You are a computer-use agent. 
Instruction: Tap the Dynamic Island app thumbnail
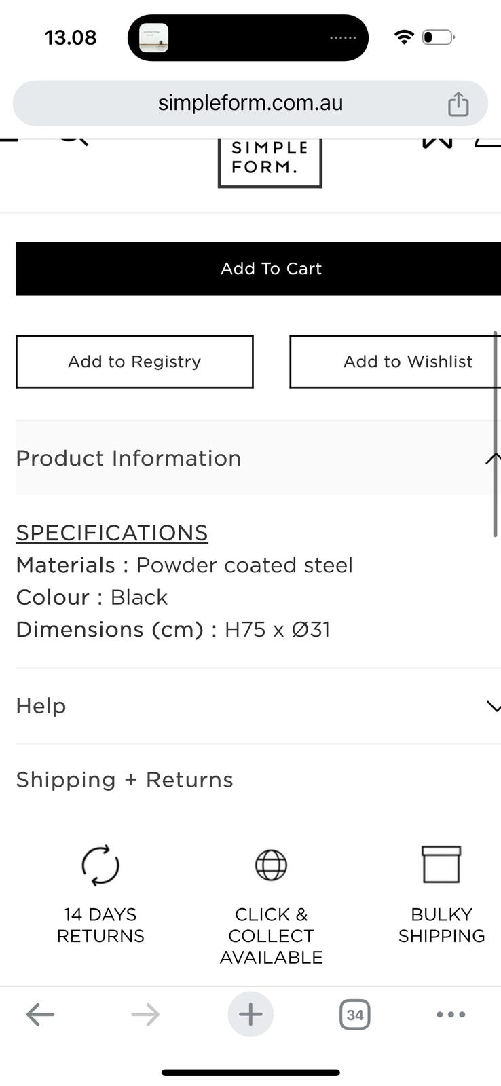tap(154, 38)
